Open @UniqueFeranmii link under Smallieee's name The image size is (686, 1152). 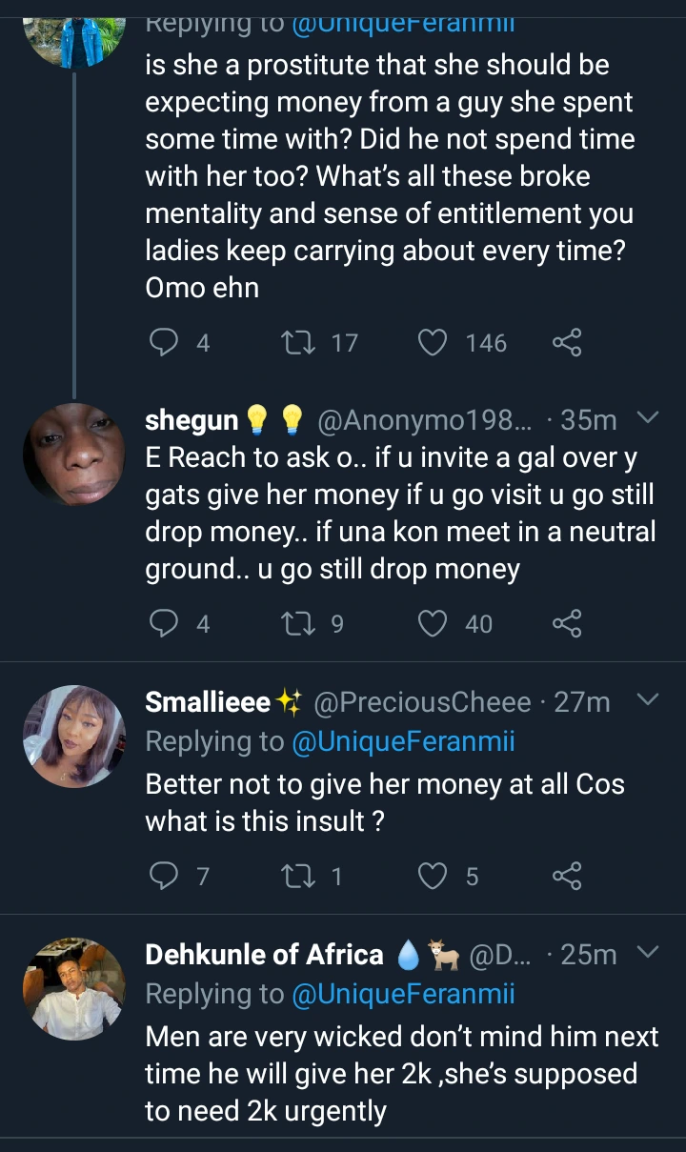(403, 741)
